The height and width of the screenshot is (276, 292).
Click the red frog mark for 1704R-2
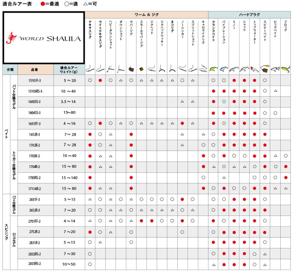[286, 167]
